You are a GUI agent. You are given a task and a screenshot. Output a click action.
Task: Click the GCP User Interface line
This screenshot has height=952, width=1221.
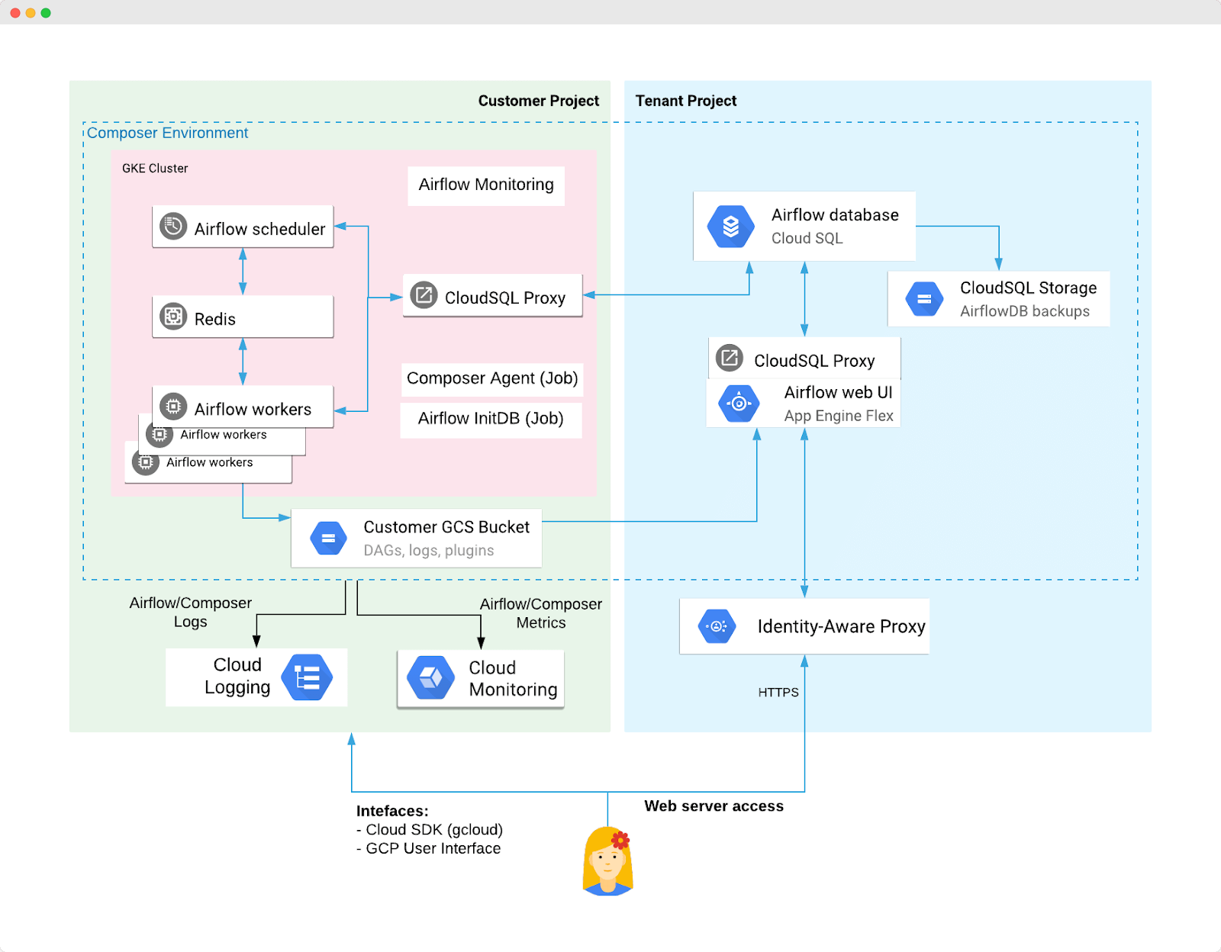[429, 848]
